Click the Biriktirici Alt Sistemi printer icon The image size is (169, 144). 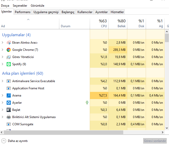9,117
